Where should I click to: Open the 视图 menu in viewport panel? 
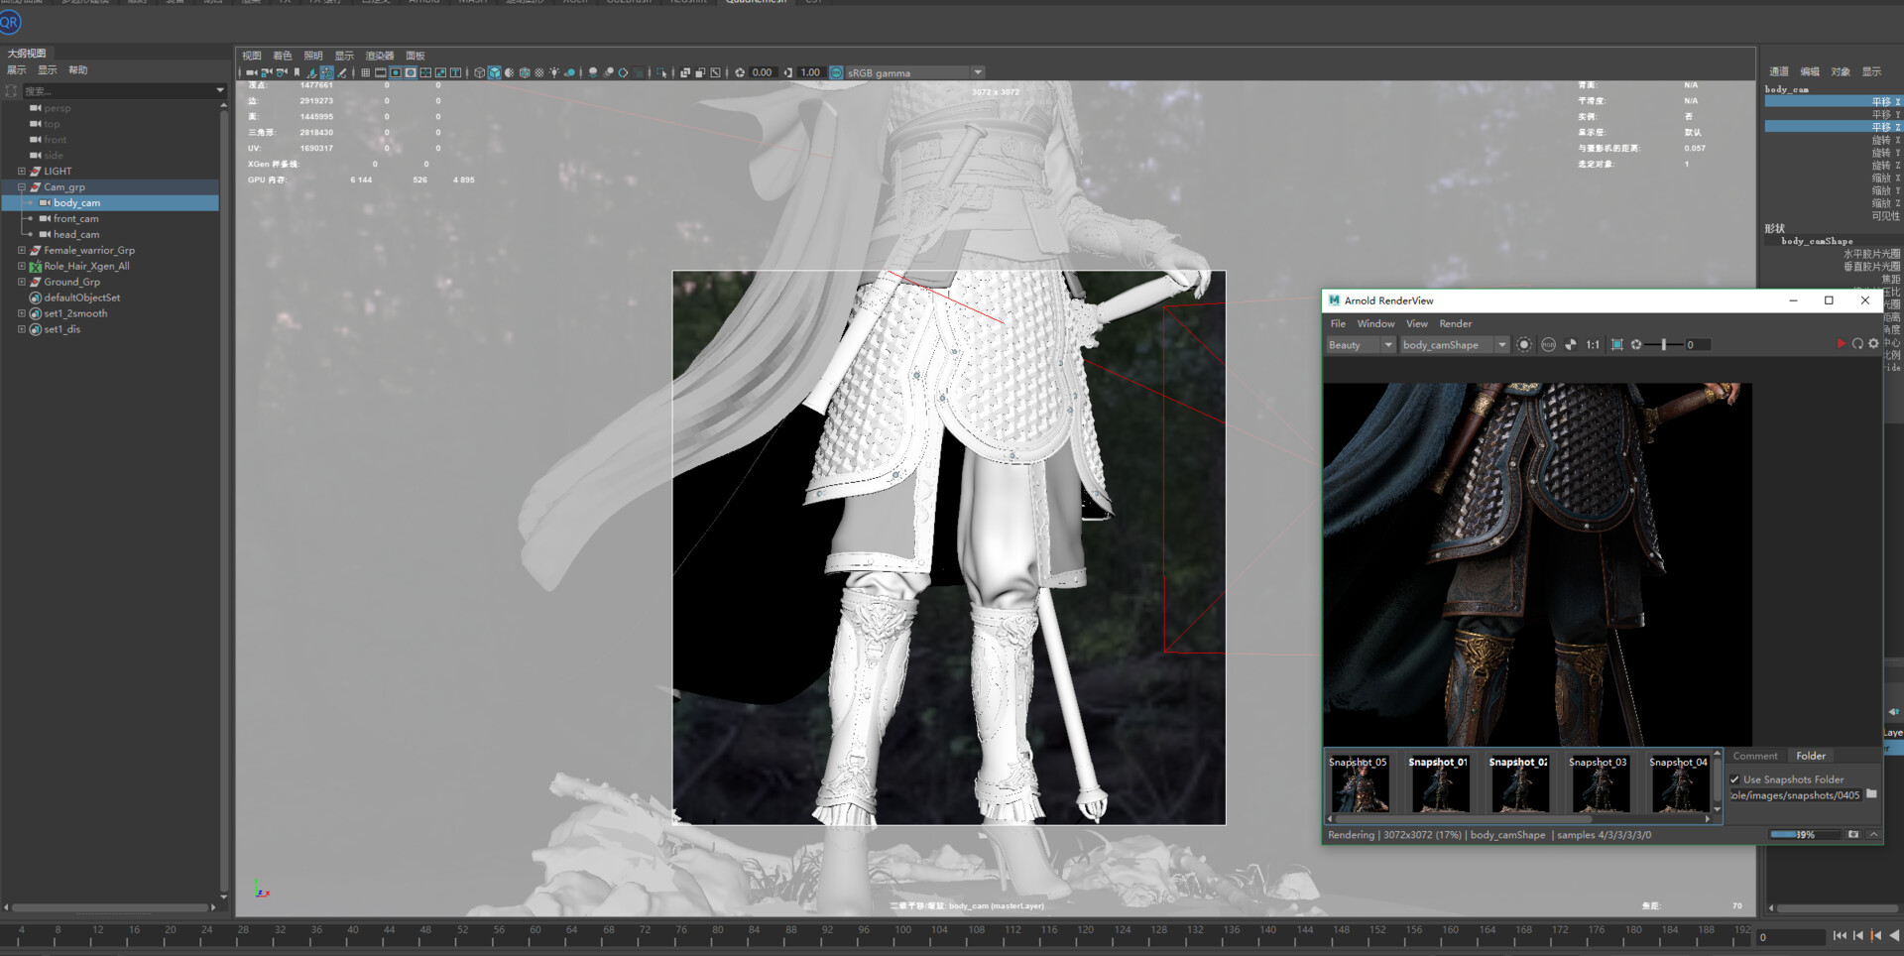click(252, 56)
